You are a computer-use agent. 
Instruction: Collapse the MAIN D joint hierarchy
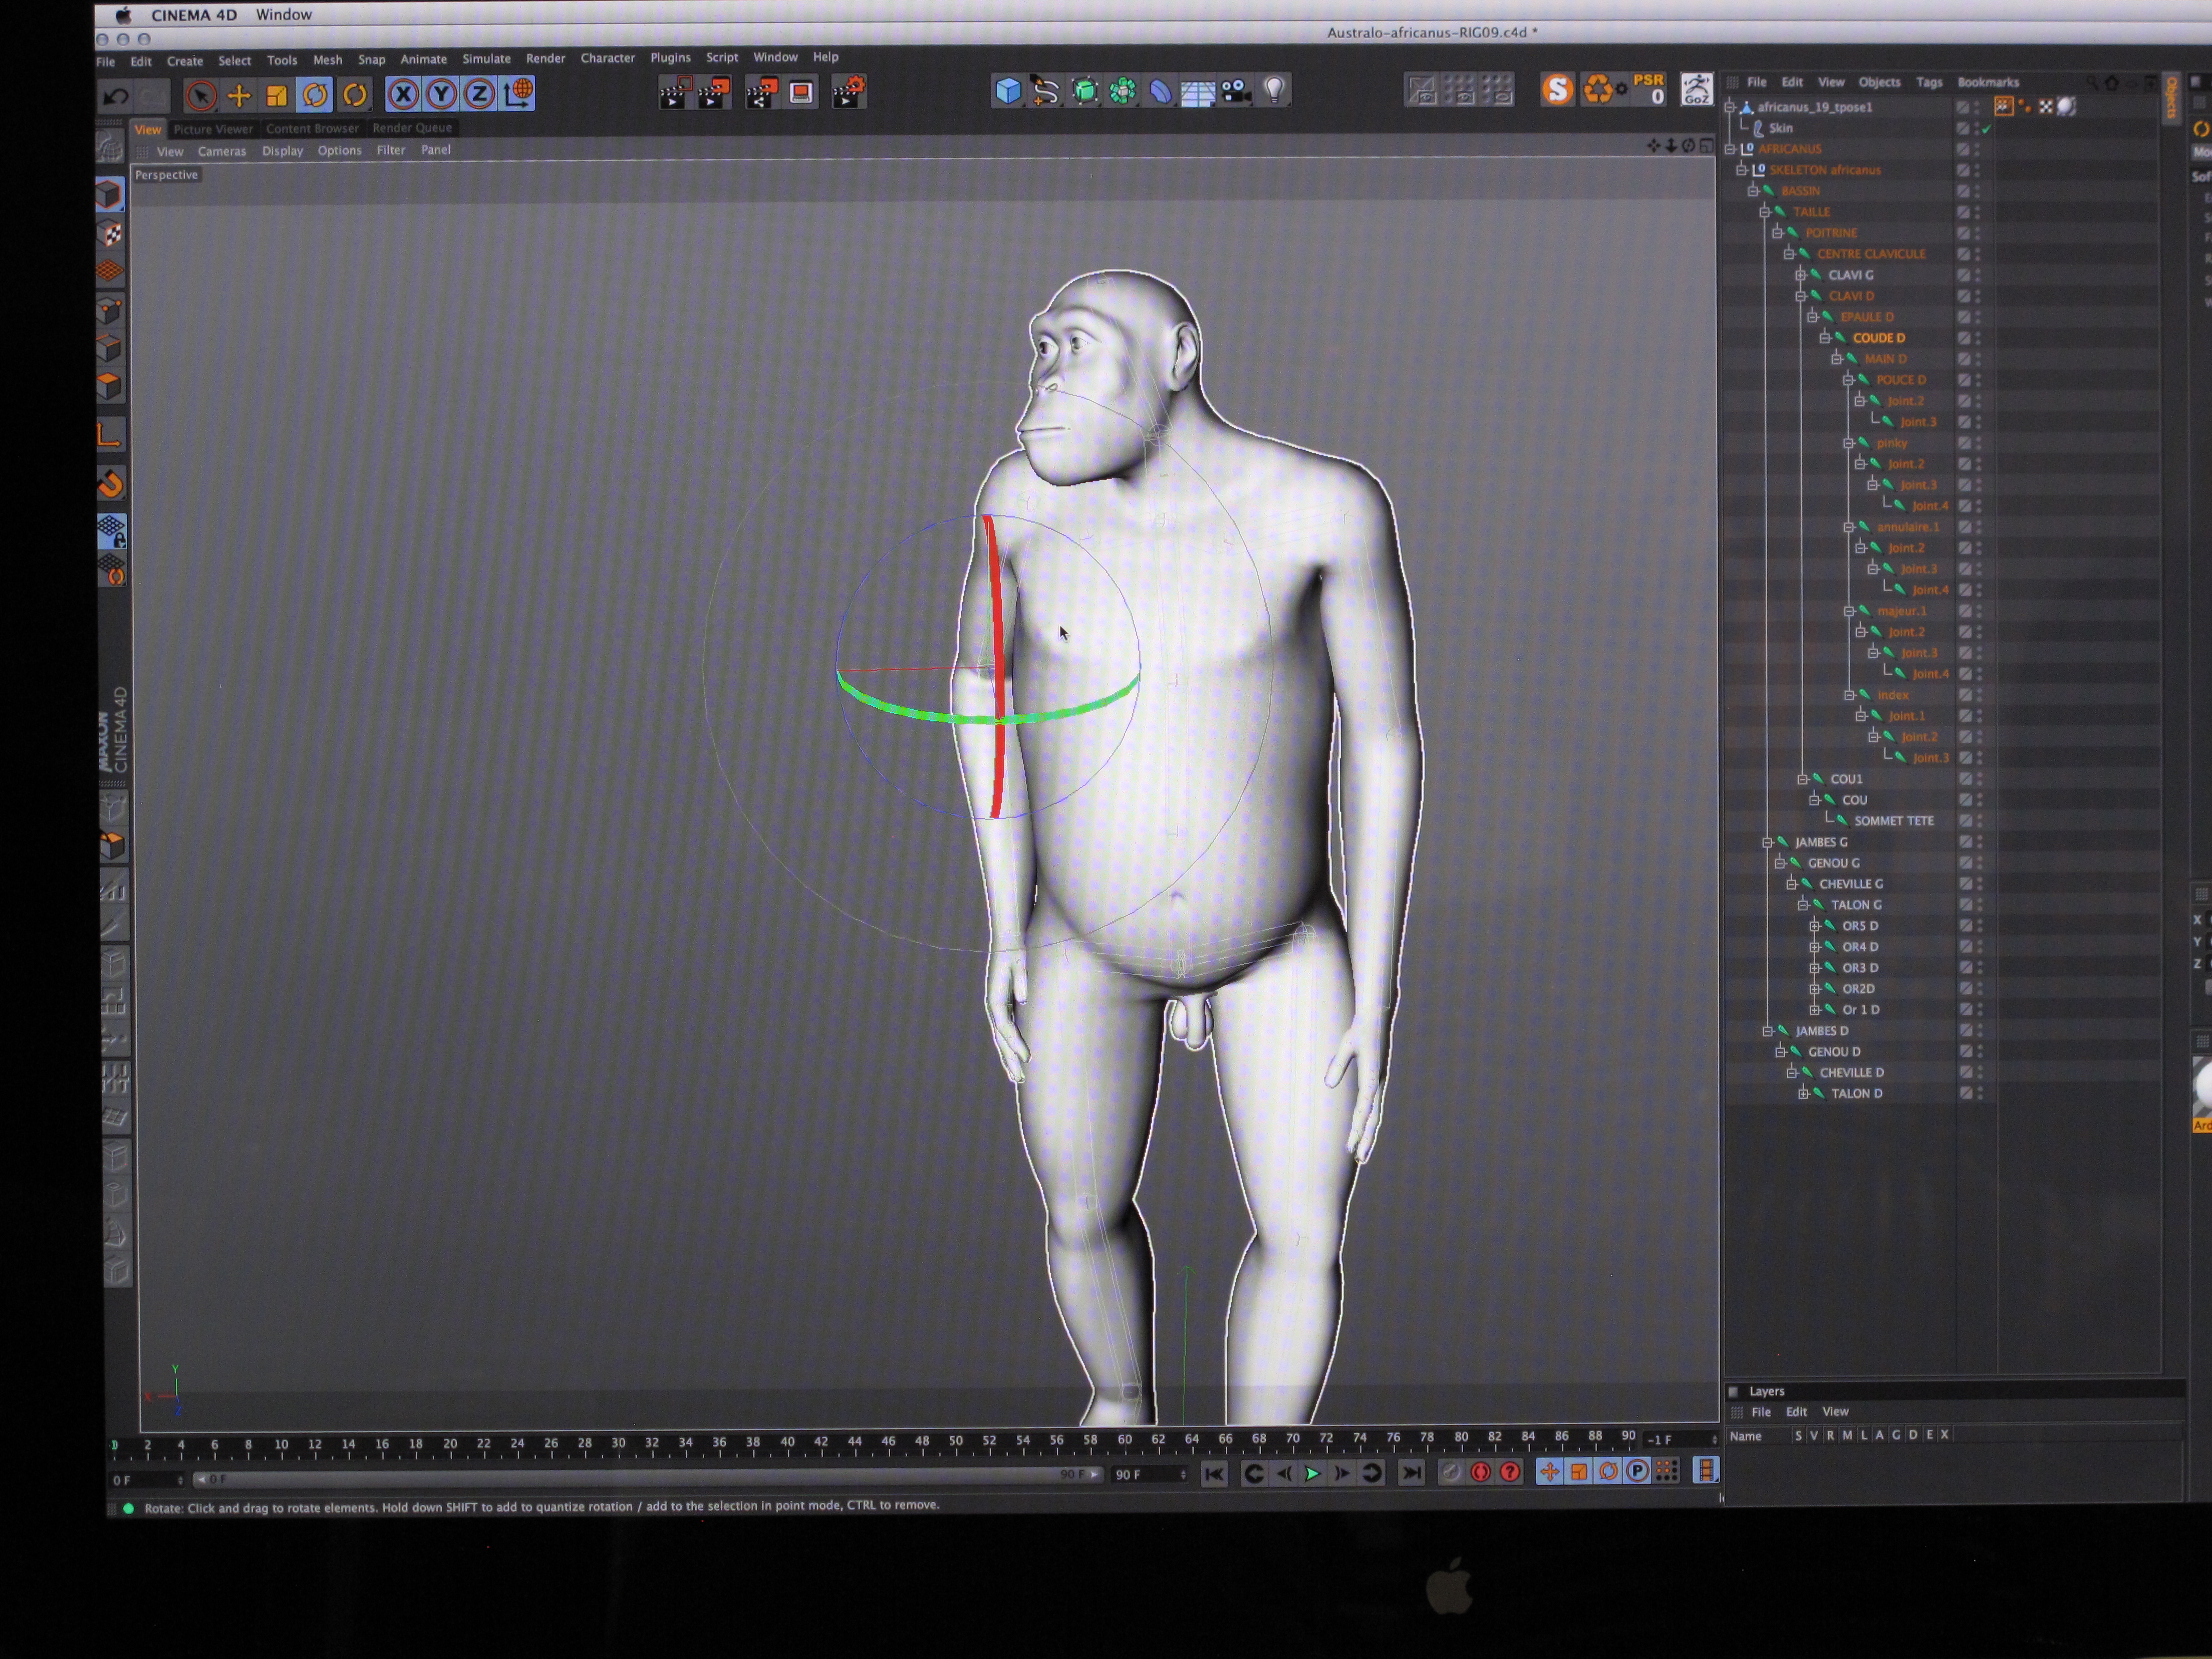(x=1837, y=359)
